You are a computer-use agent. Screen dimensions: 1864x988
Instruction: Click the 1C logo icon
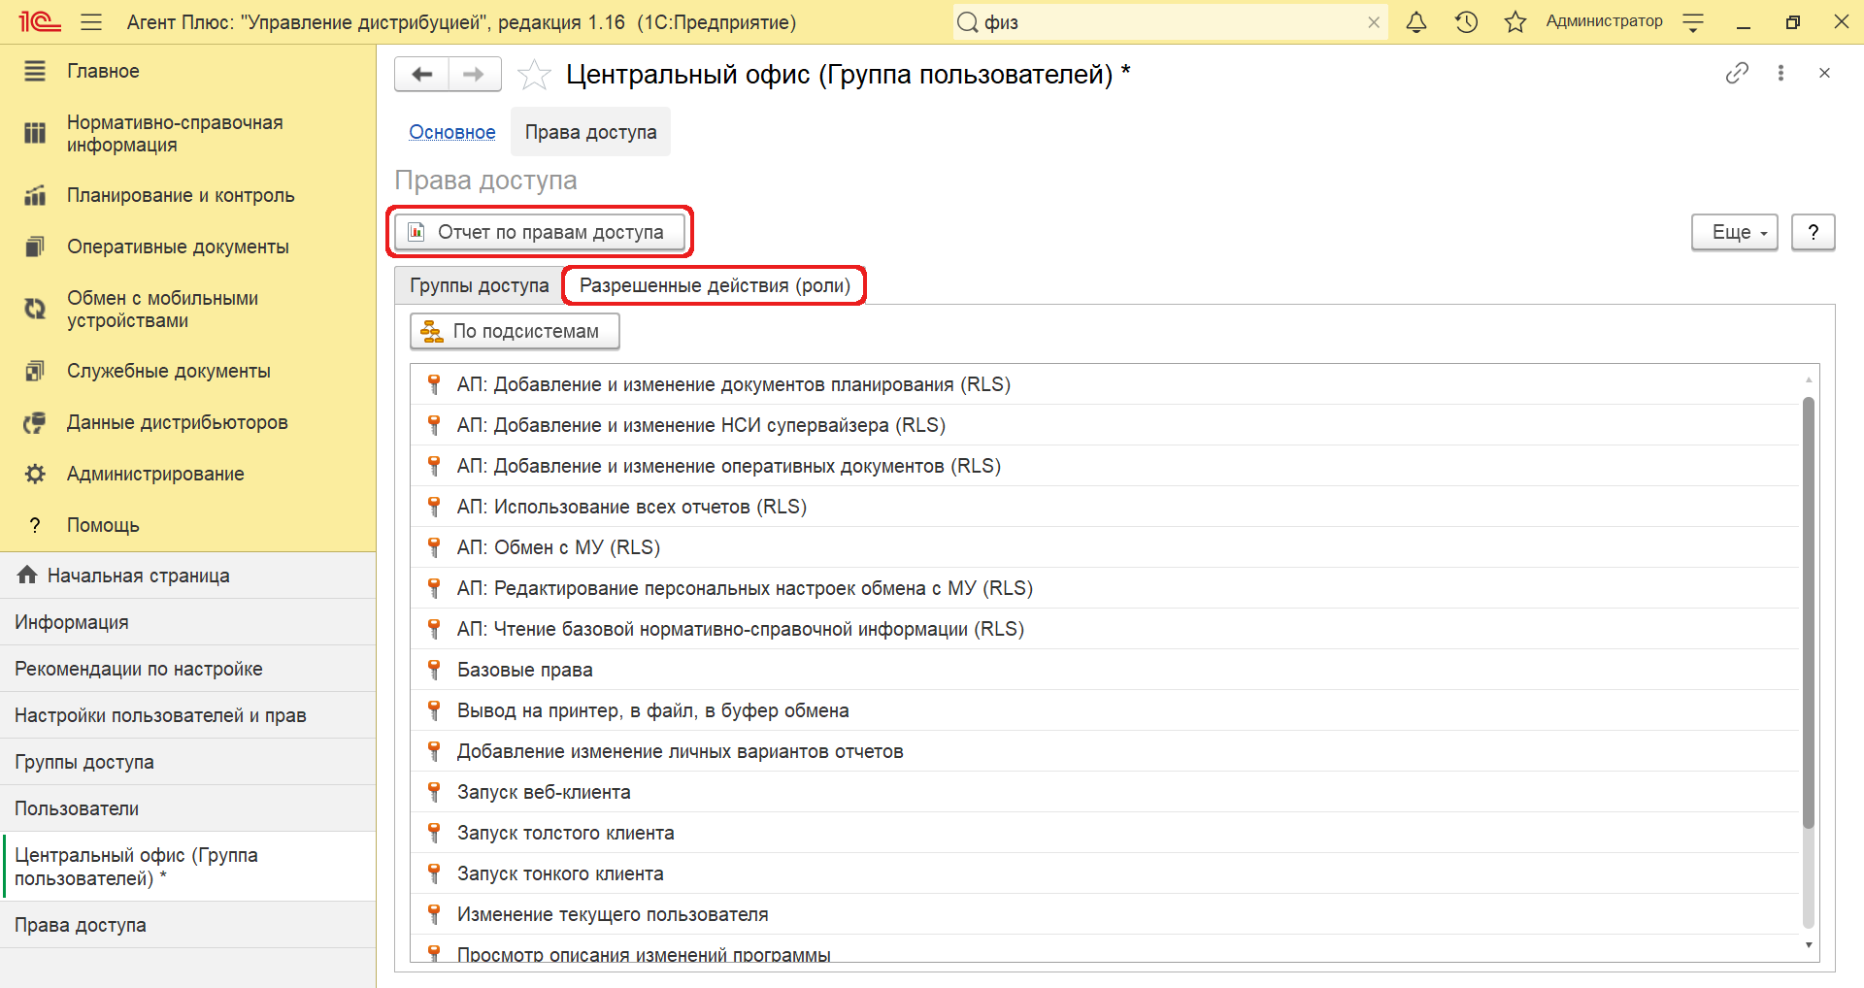[39, 21]
